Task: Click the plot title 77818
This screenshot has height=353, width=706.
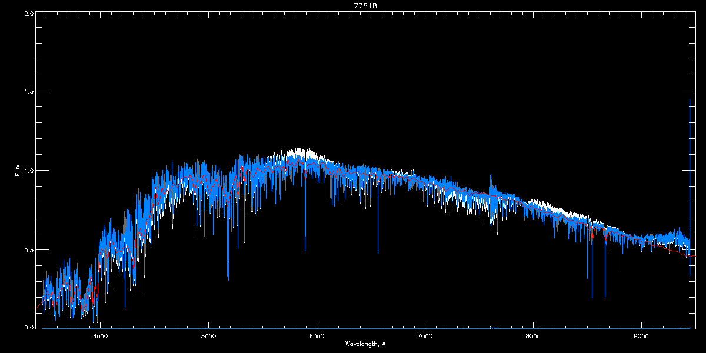Action: (x=365, y=5)
